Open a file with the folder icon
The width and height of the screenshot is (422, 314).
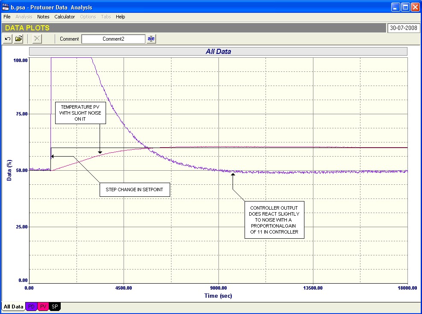[19, 39]
